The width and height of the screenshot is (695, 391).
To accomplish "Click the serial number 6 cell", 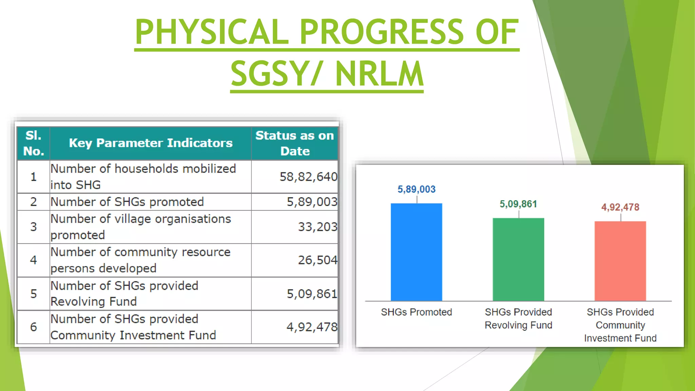I will [33, 327].
